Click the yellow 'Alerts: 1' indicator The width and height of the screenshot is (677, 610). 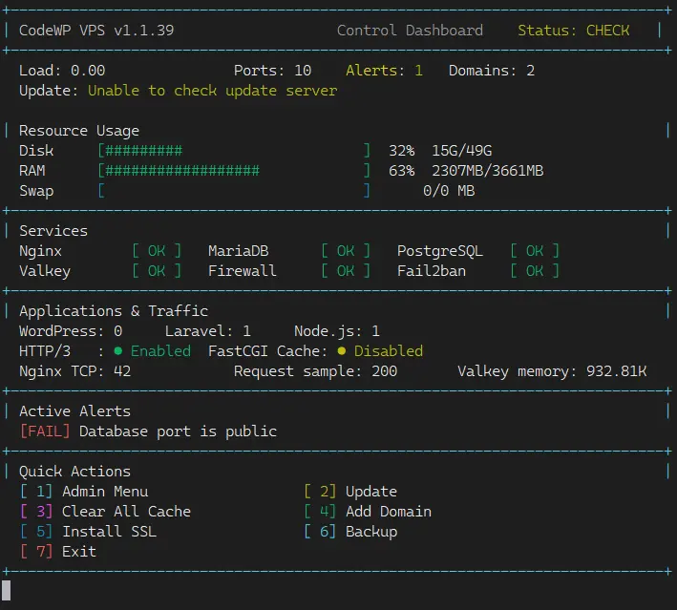[384, 71]
